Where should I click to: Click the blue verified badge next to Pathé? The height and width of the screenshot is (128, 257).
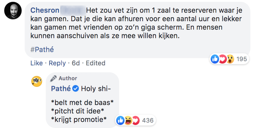pos(76,89)
